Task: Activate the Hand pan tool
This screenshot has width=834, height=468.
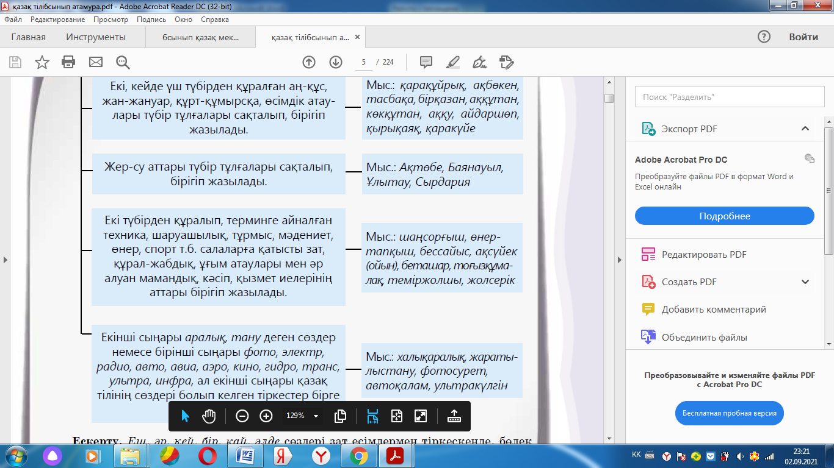Action: click(x=209, y=416)
